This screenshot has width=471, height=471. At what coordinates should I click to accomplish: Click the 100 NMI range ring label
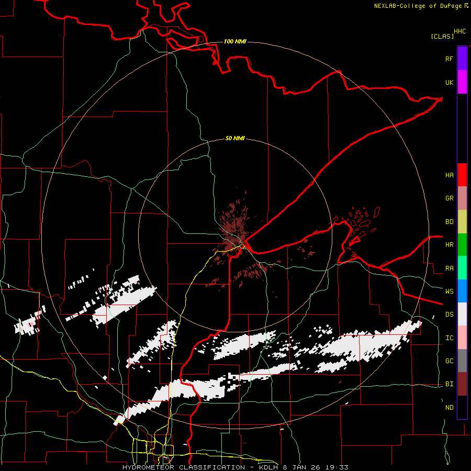235,41
